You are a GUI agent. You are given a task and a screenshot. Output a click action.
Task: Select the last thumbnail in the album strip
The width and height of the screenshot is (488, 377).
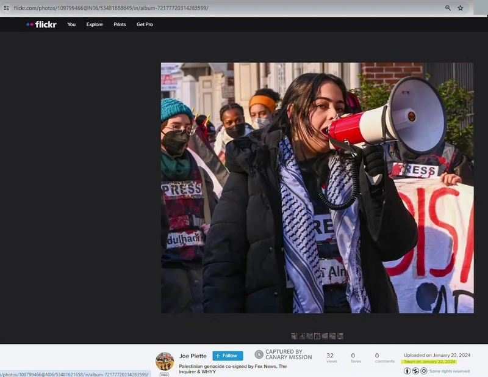[x=340, y=336]
